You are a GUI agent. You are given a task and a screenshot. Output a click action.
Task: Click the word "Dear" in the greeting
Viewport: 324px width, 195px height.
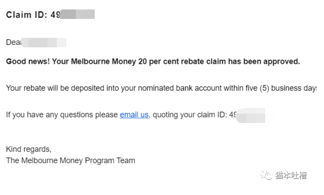(x=14, y=42)
